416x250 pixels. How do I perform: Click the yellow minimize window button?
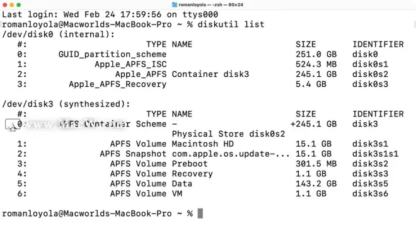[x=12, y=5]
